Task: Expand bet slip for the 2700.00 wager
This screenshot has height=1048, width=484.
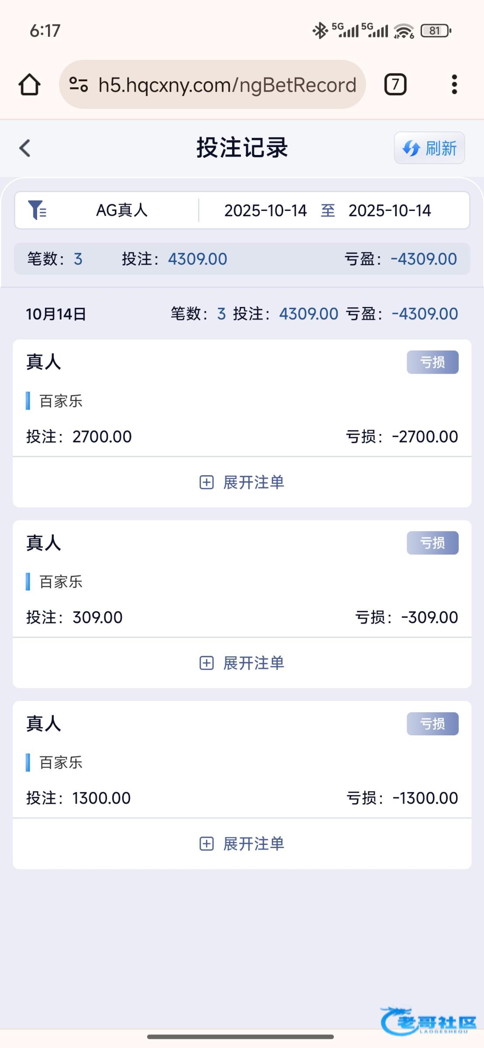Action: [x=254, y=483]
